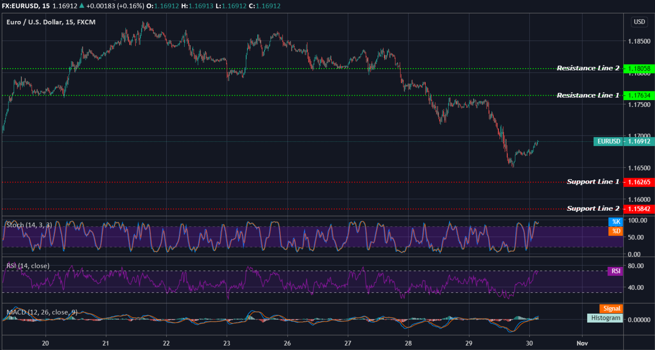This screenshot has width=655, height=350.
Task: Open the RSI (14, close) indicator legend
Action: coord(28,266)
